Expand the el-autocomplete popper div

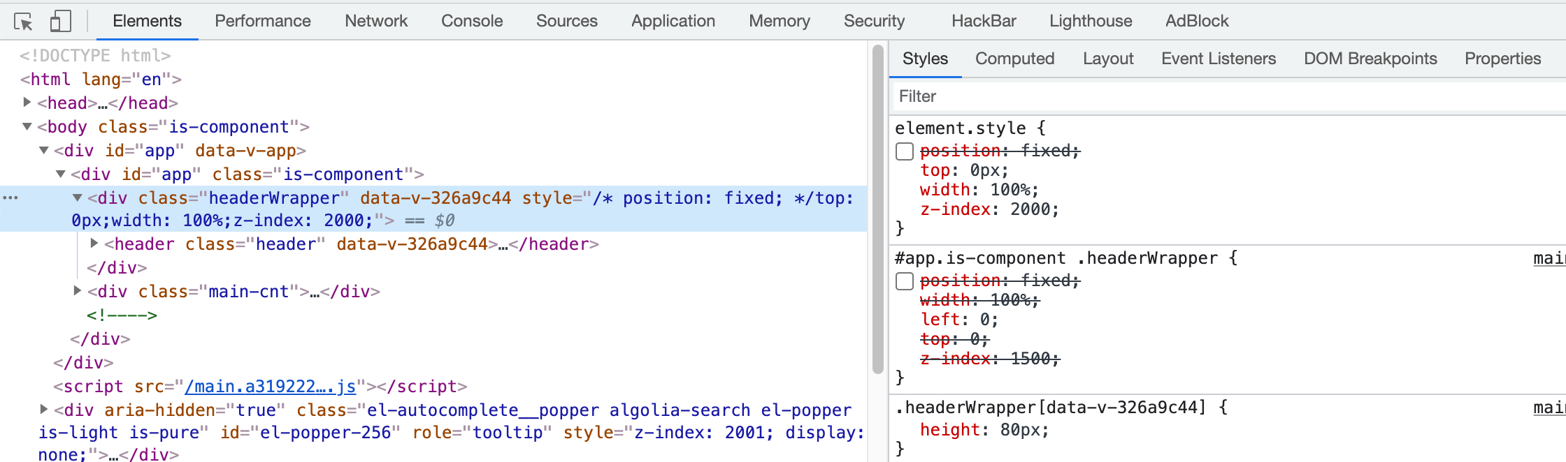[44, 410]
